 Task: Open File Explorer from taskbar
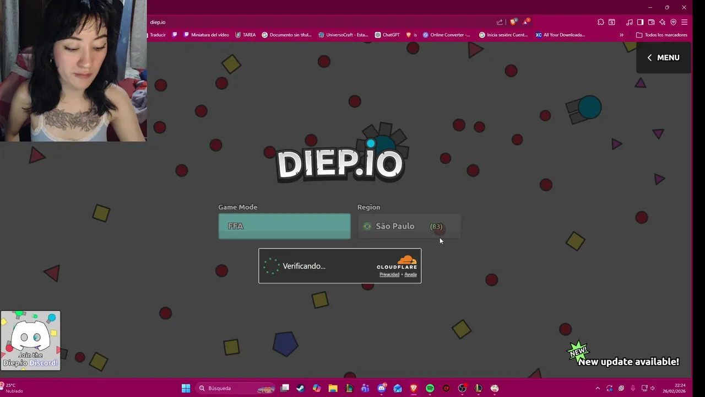click(333, 388)
